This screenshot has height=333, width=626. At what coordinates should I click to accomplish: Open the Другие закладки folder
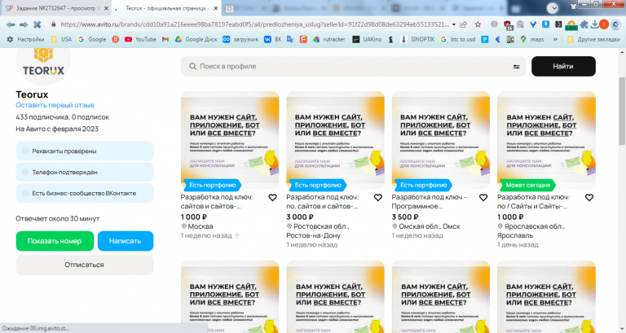(593, 39)
